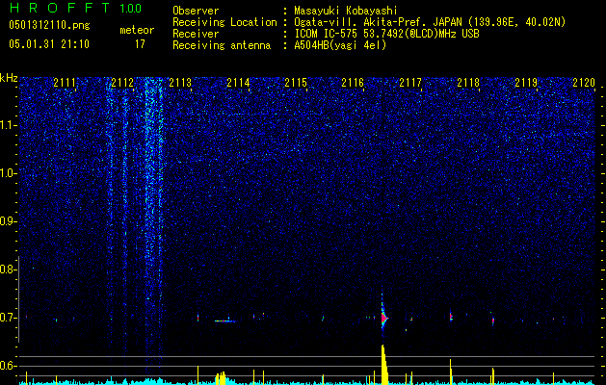
Task: Click the long horizontal echo trace near 2114
Action: pyautogui.click(x=224, y=321)
